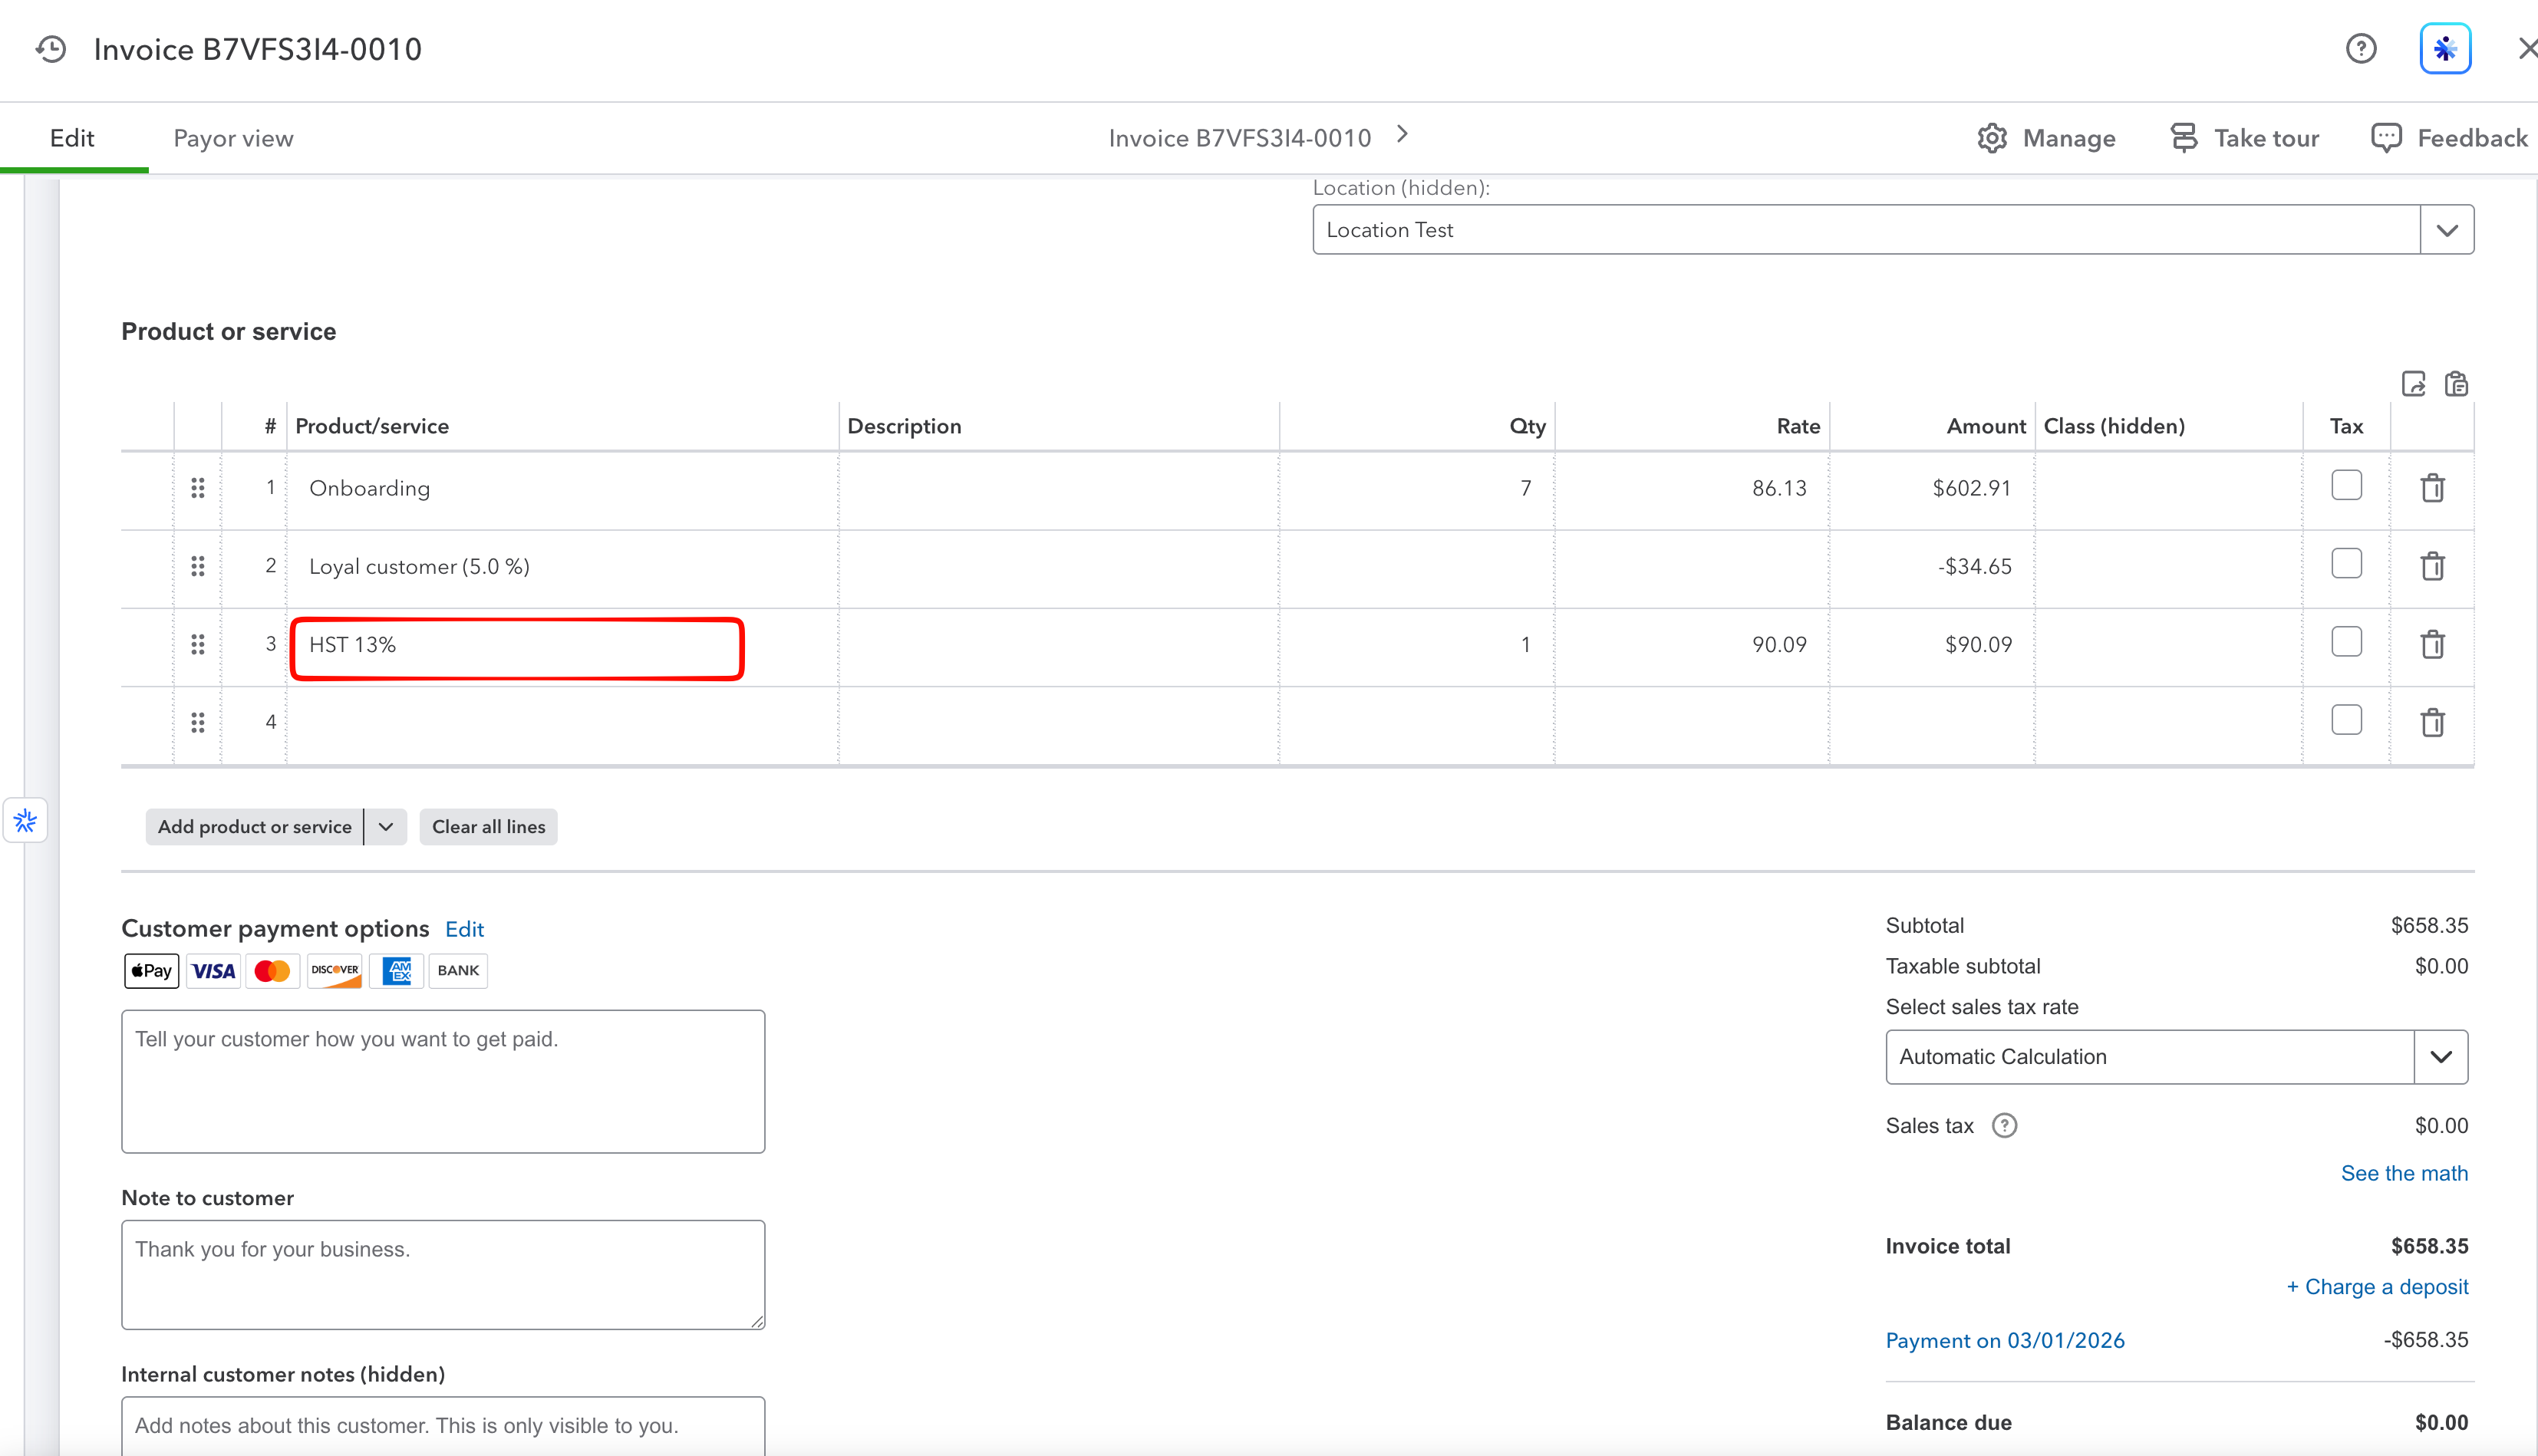The height and width of the screenshot is (1456, 2538).
Task: Click the export lines icon above table
Action: (2414, 384)
